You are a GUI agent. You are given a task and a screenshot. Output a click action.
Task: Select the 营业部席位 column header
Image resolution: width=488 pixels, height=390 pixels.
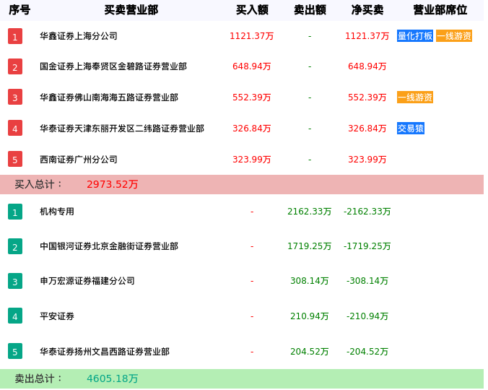440,10
